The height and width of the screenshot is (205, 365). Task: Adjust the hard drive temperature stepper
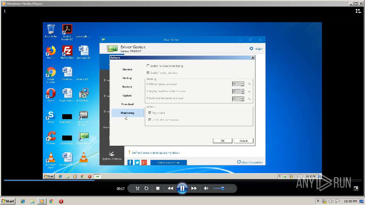coord(242,99)
